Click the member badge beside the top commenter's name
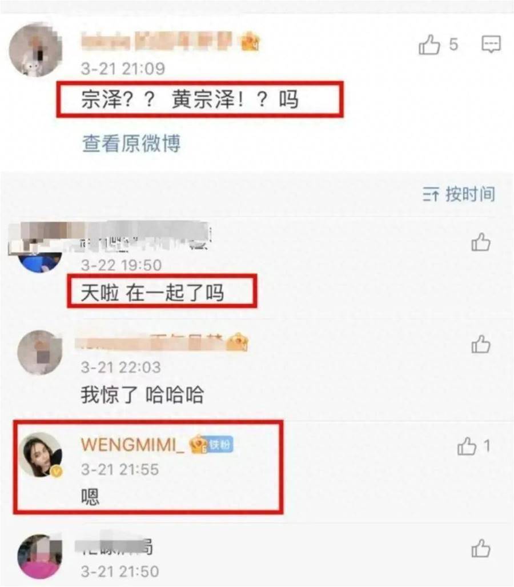 251,42
